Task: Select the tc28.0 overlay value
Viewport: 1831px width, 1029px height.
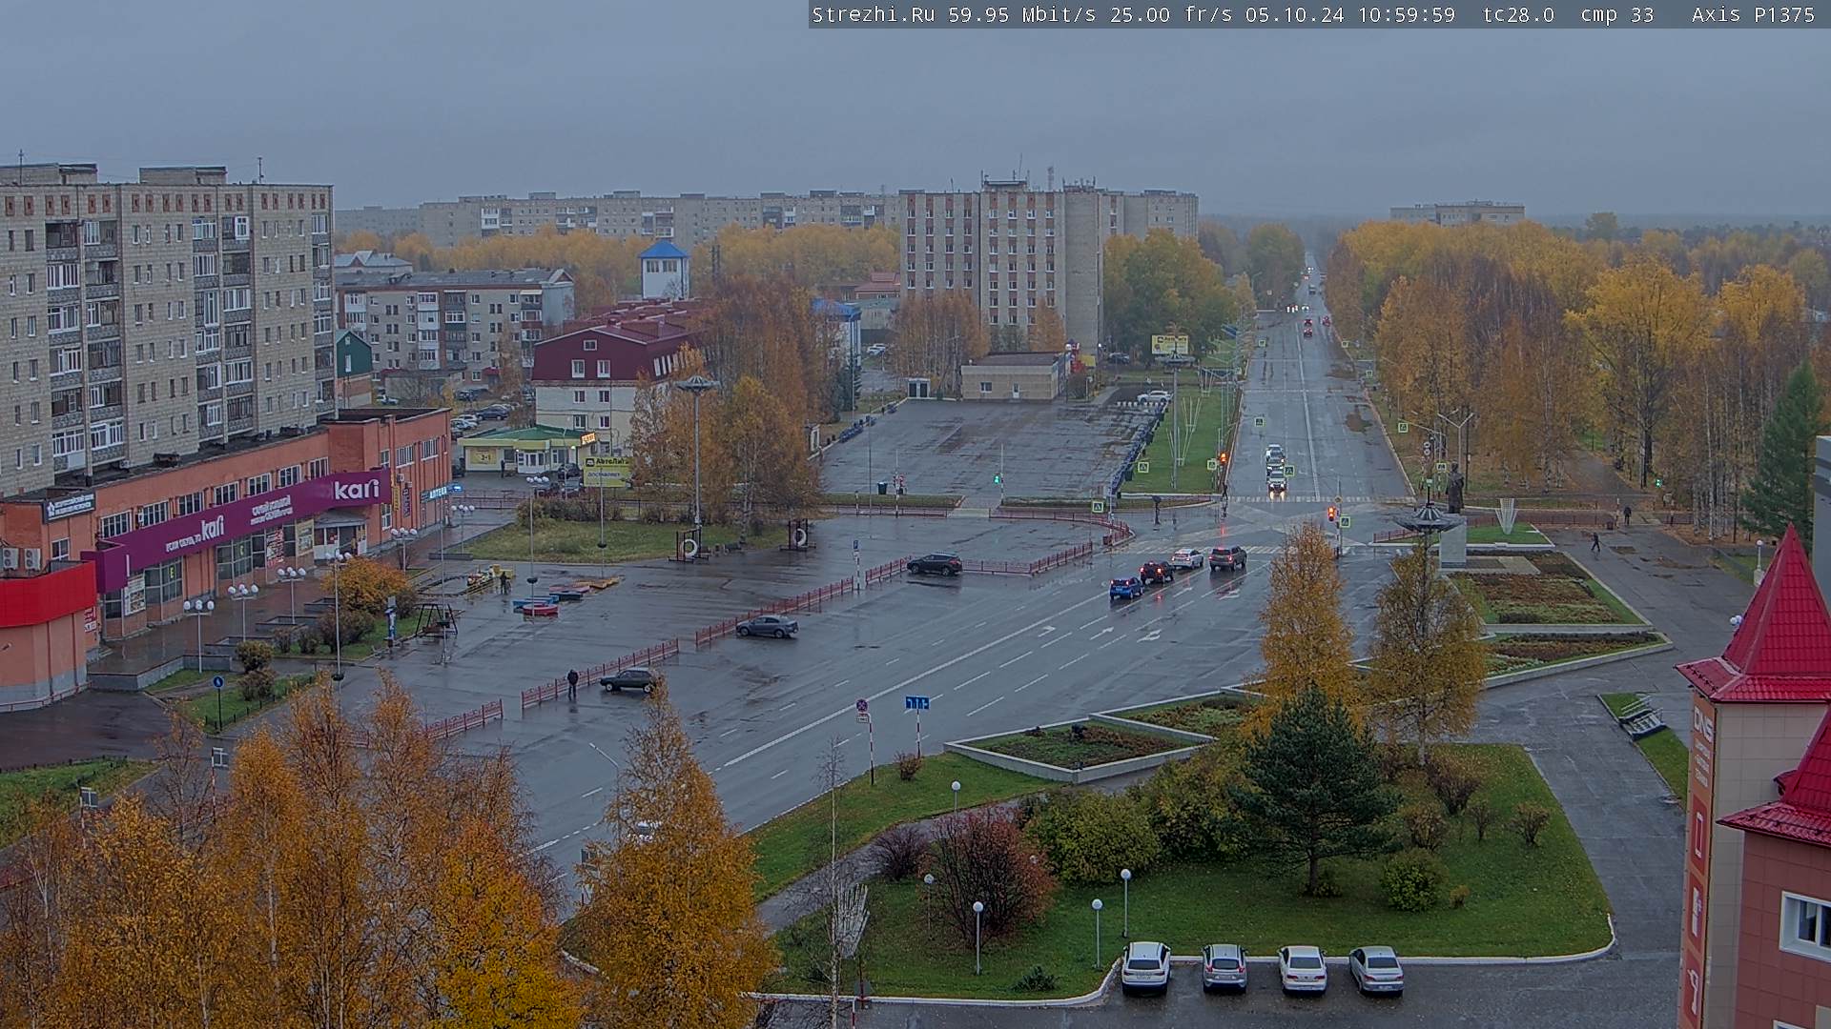Action: pos(1517,14)
